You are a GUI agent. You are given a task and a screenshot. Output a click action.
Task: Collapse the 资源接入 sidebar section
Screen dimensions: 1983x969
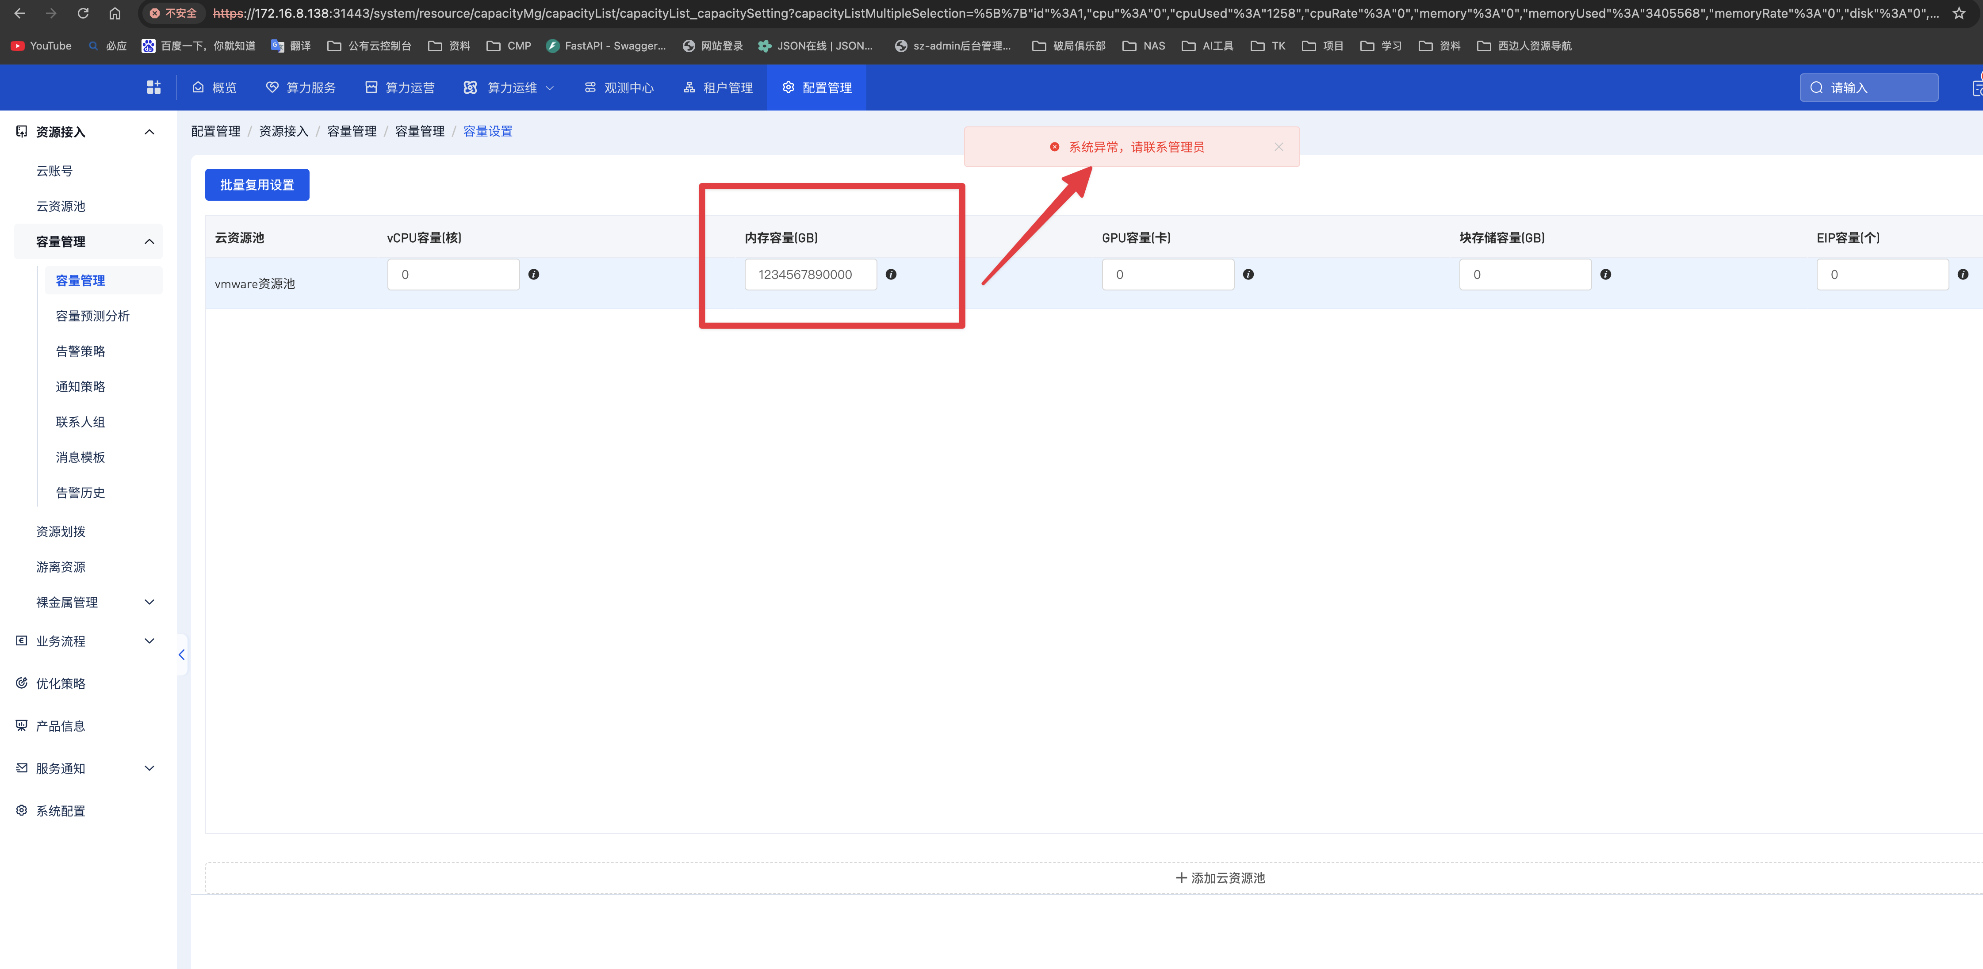[149, 132]
